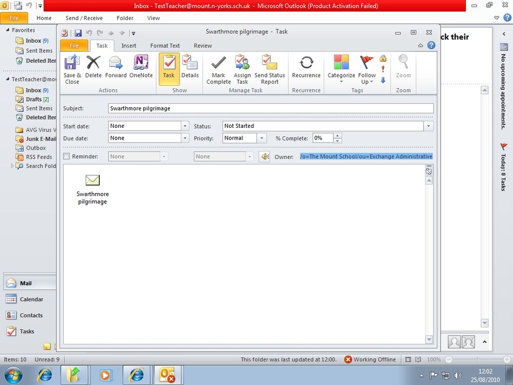Open Outlook main Send / Receive tab
Screen dimensions: 513x385
pyautogui.click(x=84, y=18)
